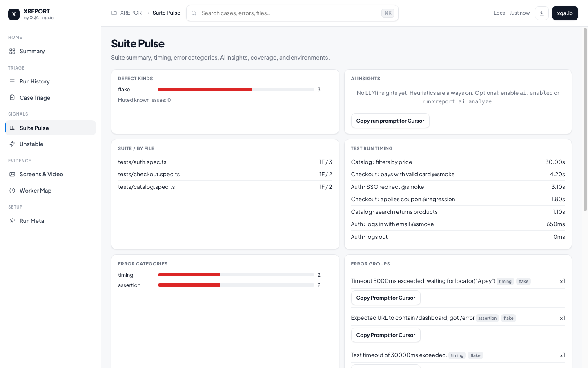588x368 pixels.
Task: Click Auth › SSO redirect @smoke row
Action: tap(458, 187)
